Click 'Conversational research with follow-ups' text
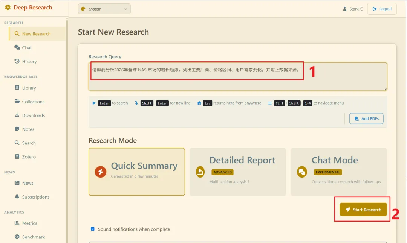 [x=346, y=182]
